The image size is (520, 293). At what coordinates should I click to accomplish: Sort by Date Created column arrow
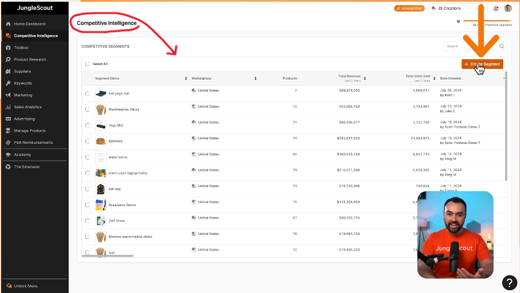pyautogui.click(x=504, y=79)
